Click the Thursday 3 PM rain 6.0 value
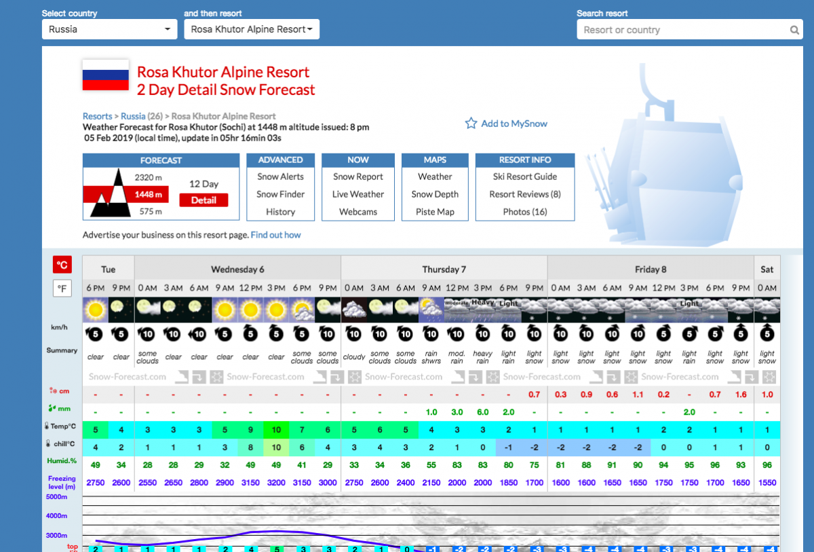The width and height of the screenshot is (814, 552). coord(482,412)
